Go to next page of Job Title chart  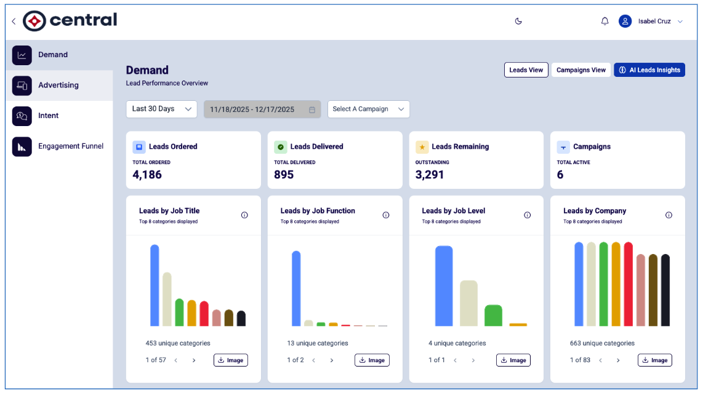click(194, 360)
